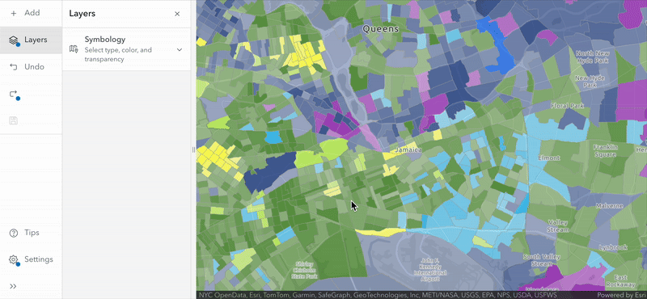Click the panel collapse divider handle

pos(193,149)
